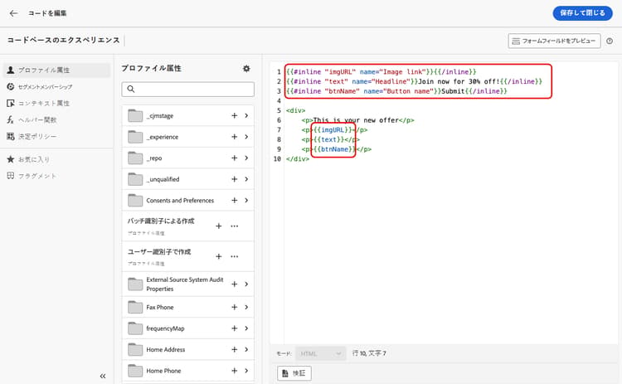Image resolution: width=622 pixels, height=384 pixels.
Task: Click the search magnifier icon
Action: [131, 90]
